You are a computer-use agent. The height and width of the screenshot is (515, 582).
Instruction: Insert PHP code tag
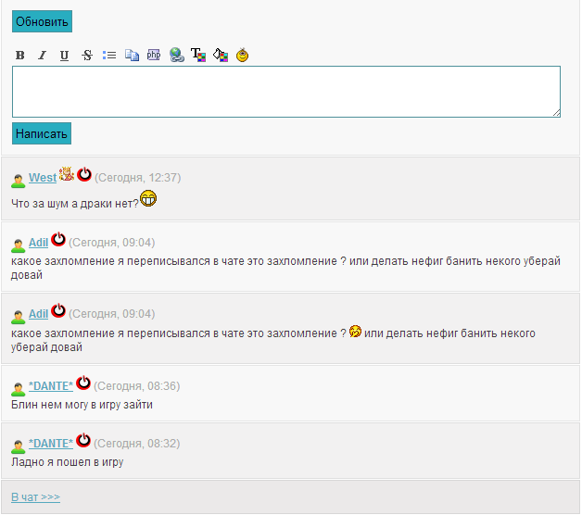pos(154,56)
